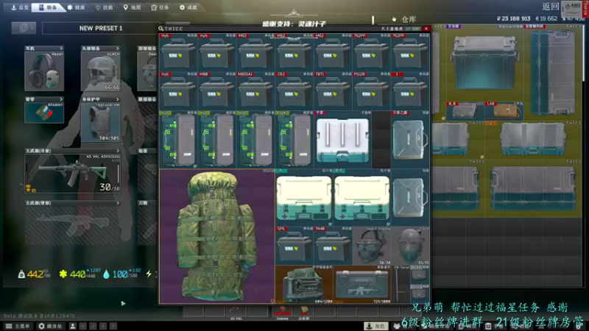Click the 返回 back button
Image resolution: width=589 pixels, height=331 pixels.
coord(551,7)
